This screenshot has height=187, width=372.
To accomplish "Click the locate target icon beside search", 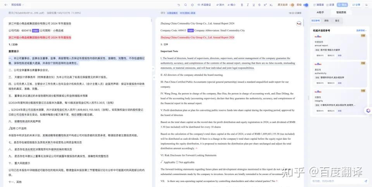I will (193, 5).
